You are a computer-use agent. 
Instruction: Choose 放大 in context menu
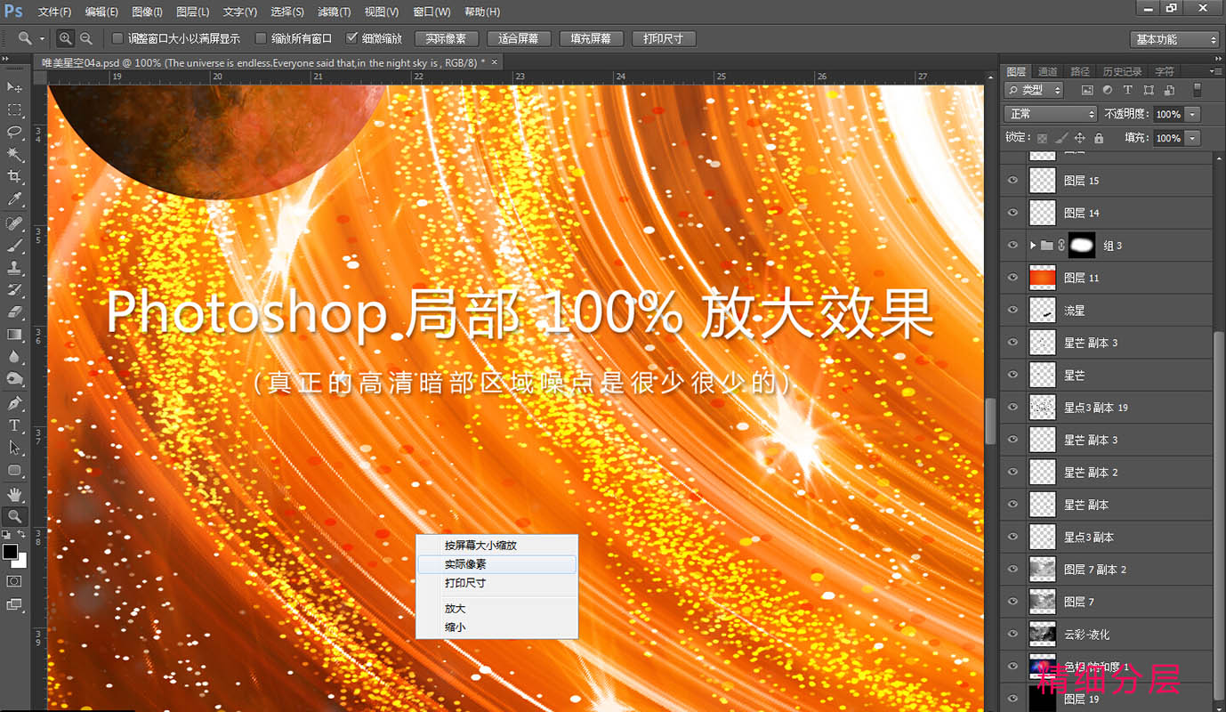(x=496, y=609)
